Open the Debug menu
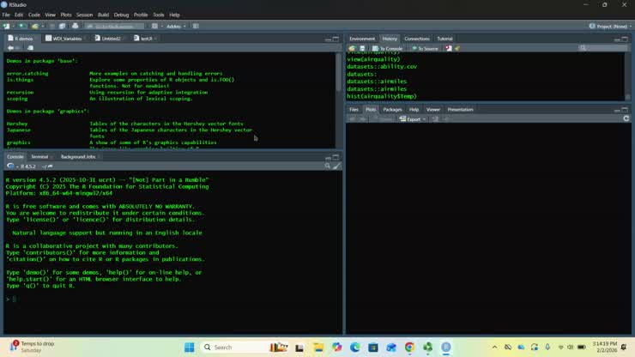This screenshot has height=357, width=635. (x=121, y=15)
